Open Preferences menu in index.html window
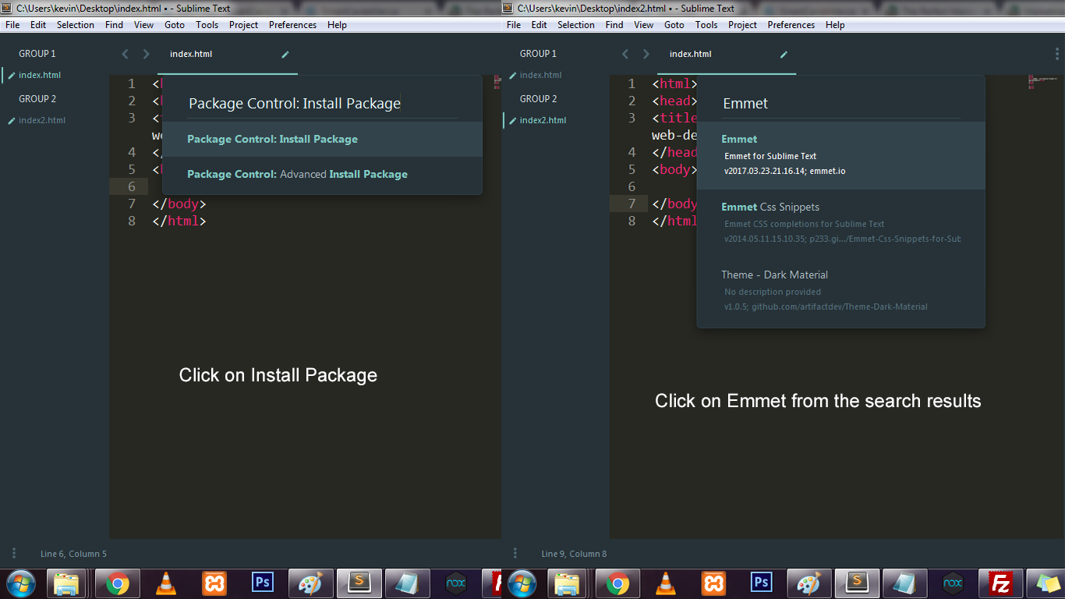1065x599 pixels. pos(292,25)
